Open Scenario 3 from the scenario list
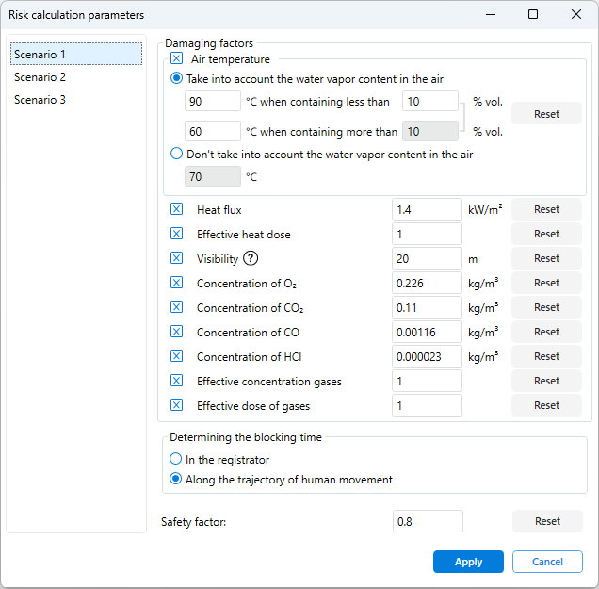 click(40, 100)
